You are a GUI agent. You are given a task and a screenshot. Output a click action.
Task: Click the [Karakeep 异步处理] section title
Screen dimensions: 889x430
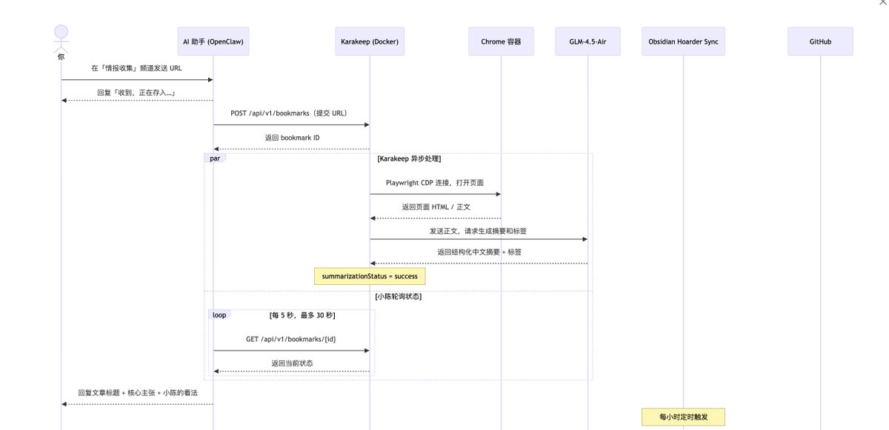(409, 158)
